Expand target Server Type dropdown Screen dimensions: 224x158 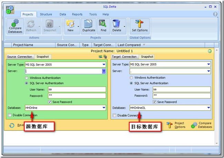click(x=208, y=64)
